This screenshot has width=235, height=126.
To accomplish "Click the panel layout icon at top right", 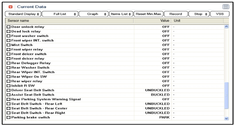I will (x=226, y=7).
